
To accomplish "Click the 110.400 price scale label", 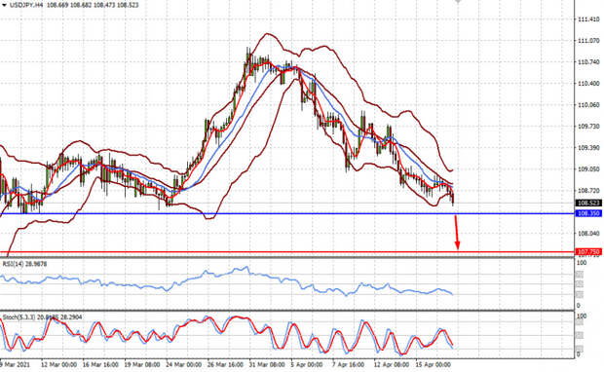I will (589, 83).
